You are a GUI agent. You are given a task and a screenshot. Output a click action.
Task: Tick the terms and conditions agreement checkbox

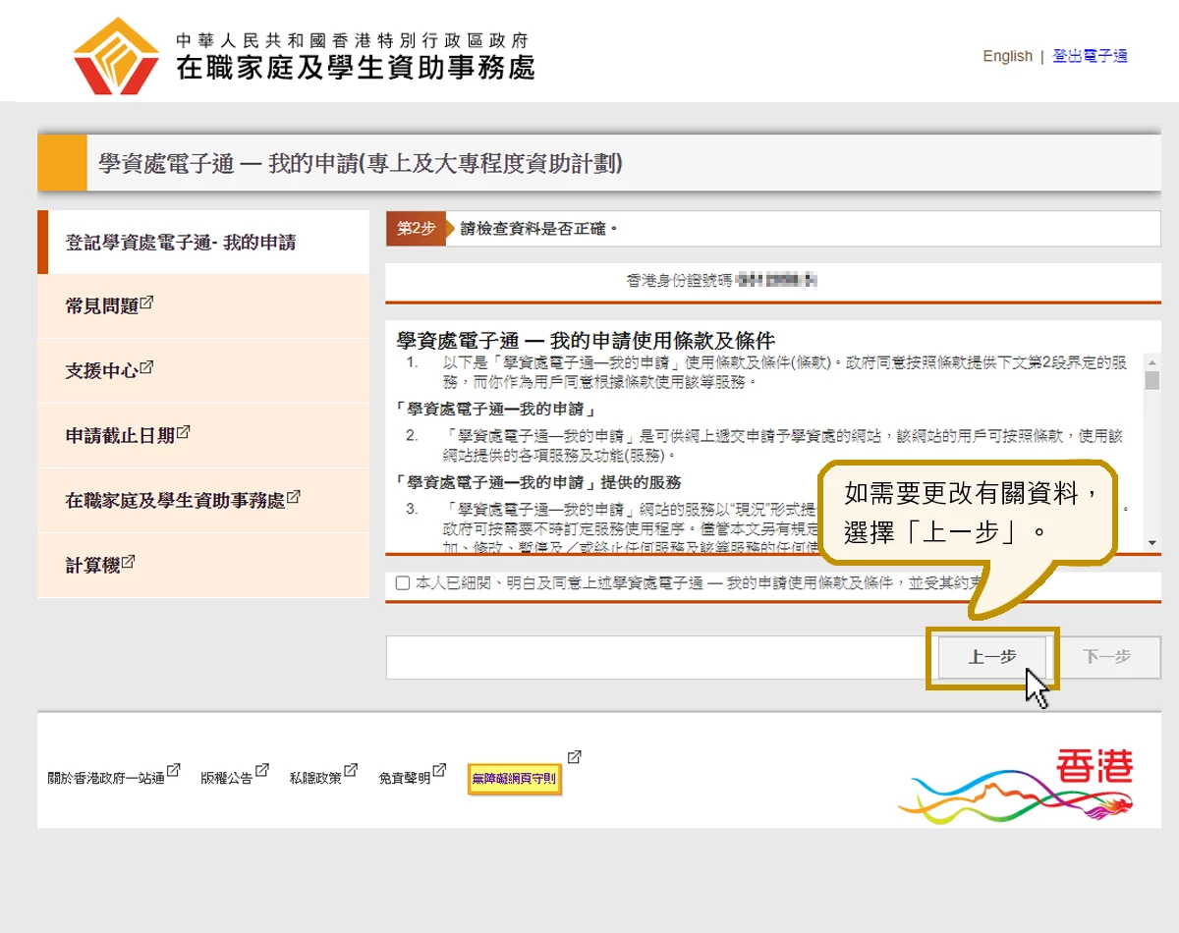coord(403,583)
